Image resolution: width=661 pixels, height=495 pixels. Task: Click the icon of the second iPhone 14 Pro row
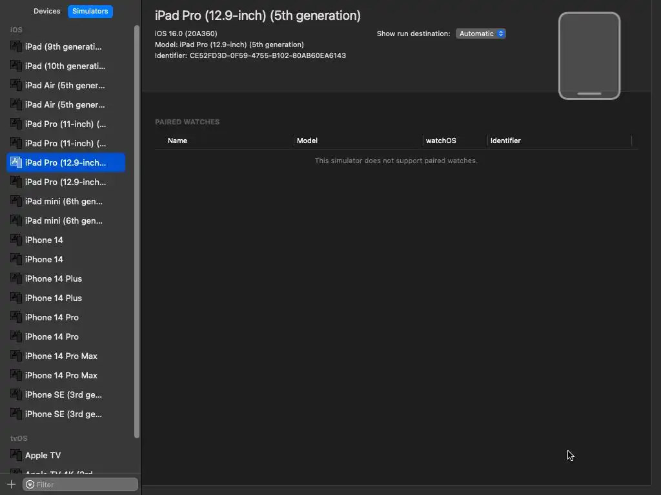16,336
